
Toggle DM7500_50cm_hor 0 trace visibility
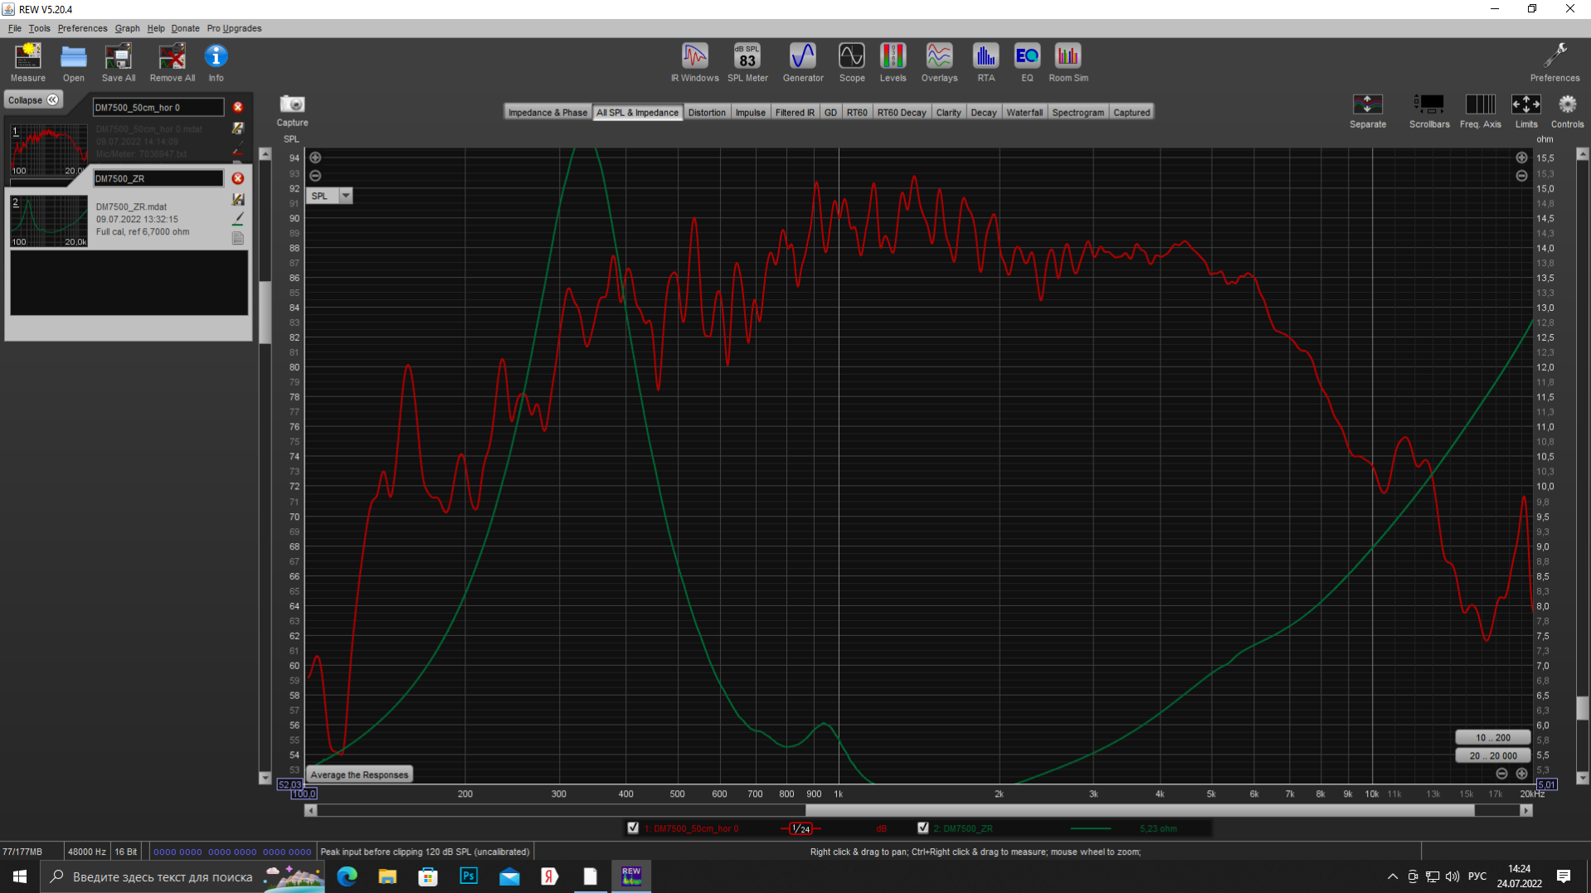(633, 827)
